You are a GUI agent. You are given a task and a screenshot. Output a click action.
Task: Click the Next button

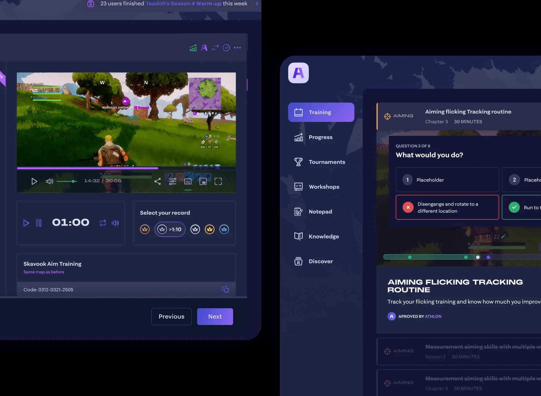point(215,316)
